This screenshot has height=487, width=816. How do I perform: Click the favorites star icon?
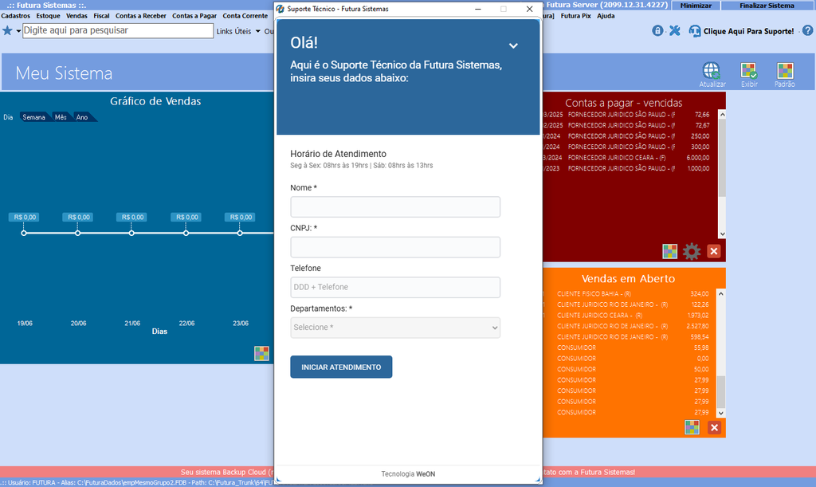coord(7,31)
